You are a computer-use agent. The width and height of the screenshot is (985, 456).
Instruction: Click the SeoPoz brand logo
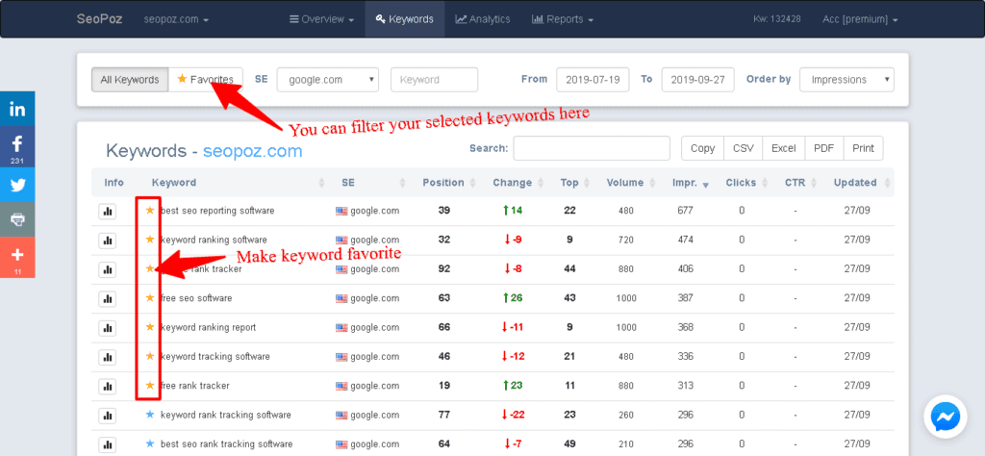99,19
